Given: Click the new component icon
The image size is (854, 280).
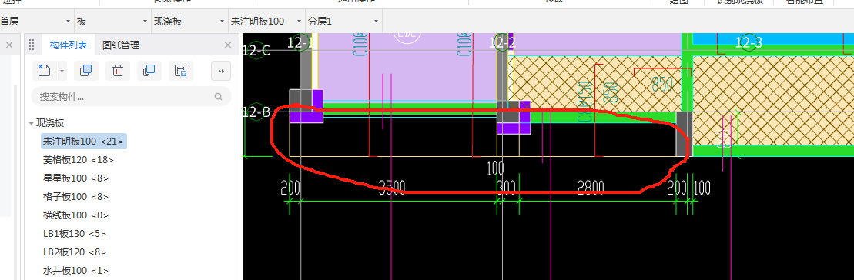Looking at the screenshot, I should pos(44,71).
